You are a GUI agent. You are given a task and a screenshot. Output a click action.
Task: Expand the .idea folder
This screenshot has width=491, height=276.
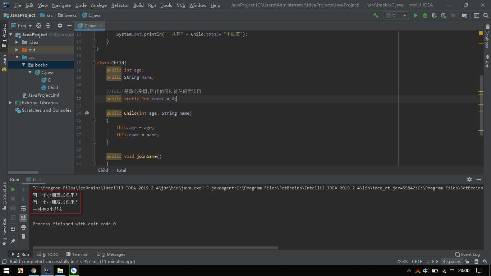coord(17,42)
